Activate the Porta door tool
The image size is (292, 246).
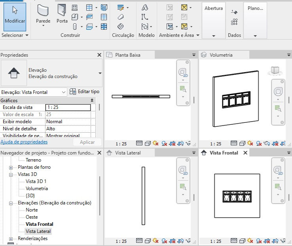point(62,14)
